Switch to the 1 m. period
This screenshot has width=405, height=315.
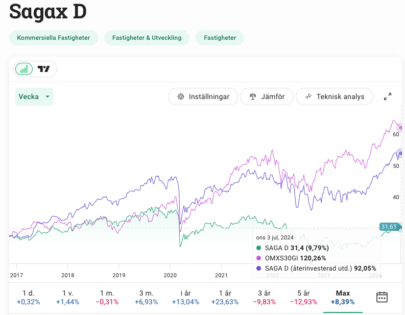click(x=107, y=297)
